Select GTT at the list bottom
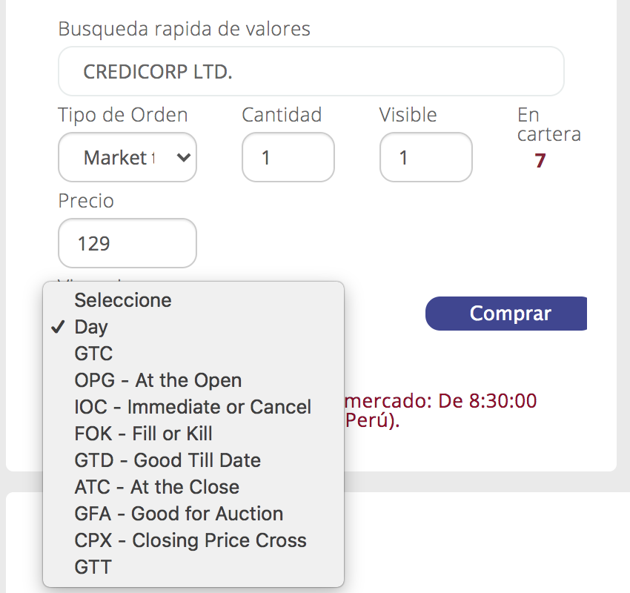The image size is (630, 593). 193,567
